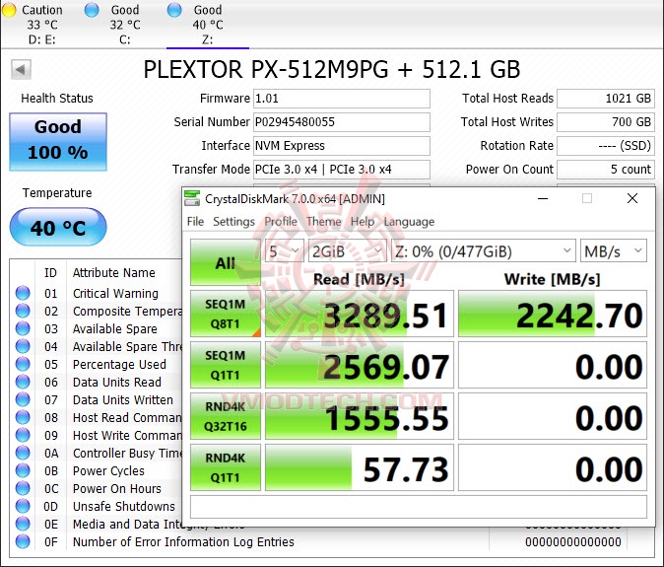Click the status dot for Host Write Commands row 09

click(23, 436)
